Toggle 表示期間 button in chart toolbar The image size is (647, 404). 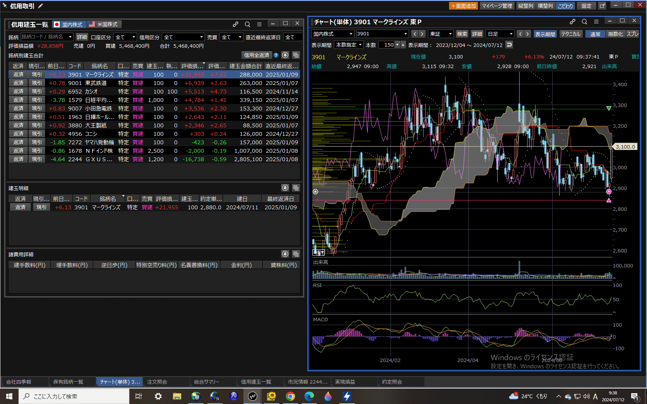545,34
